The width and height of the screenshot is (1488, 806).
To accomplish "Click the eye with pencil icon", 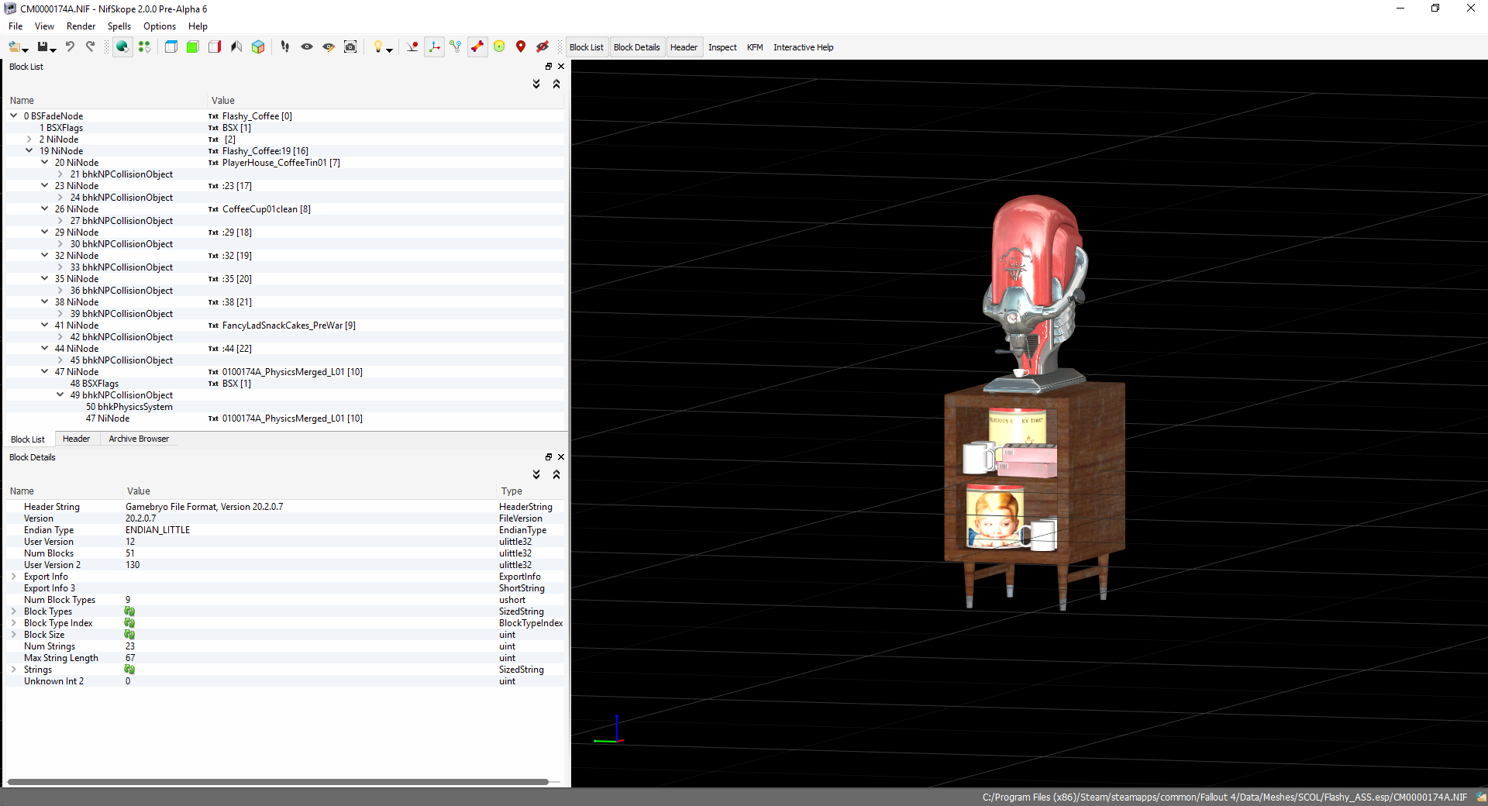I will coord(329,47).
